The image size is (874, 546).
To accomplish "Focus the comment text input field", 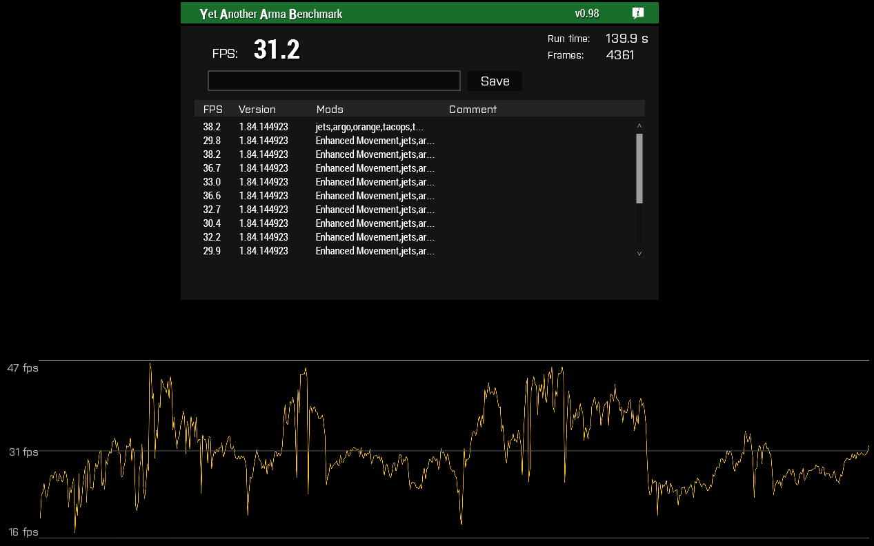I will coord(334,81).
